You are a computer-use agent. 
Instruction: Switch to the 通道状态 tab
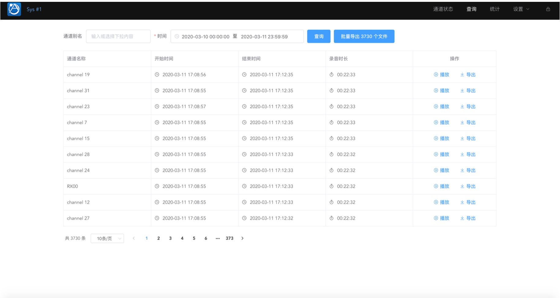(443, 9)
